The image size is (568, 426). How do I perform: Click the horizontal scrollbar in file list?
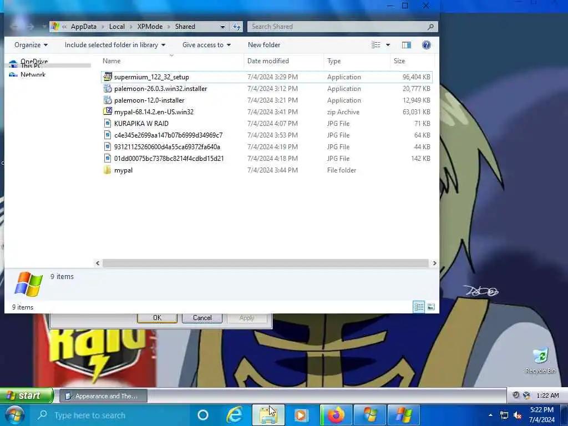pos(266,263)
